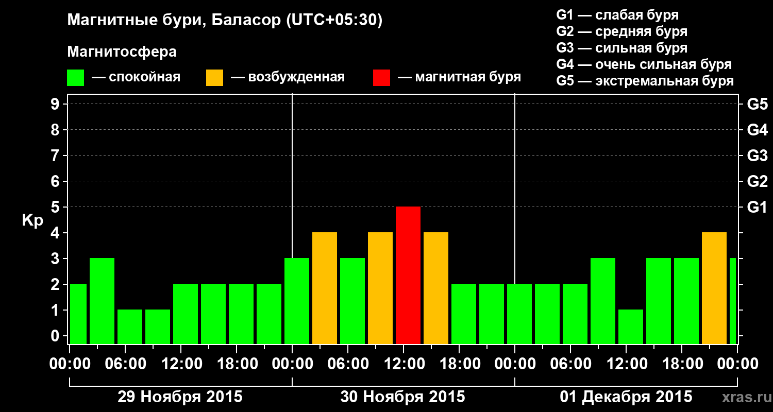Image resolution: width=773 pixels, height=412 pixels.
Task: Click the '— возбужденная' legend label
Action: (x=288, y=78)
